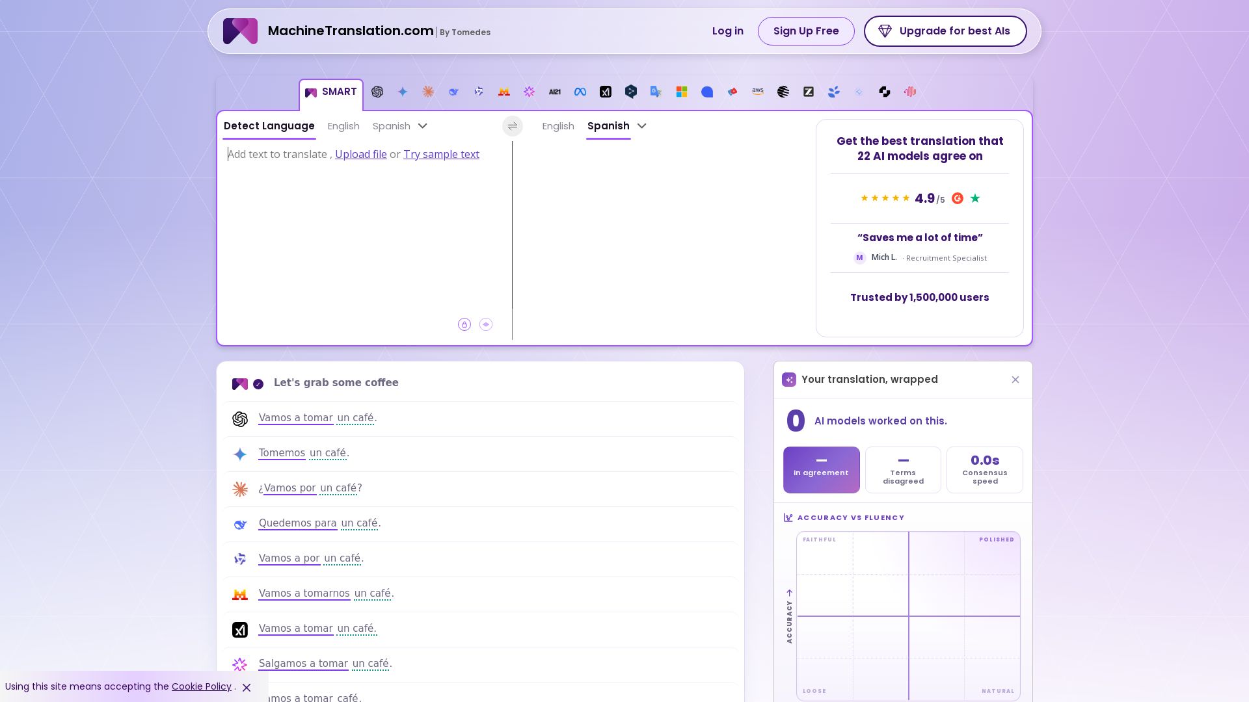Open the Upload file link
The width and height of the screenshot is (1249, 702).
[x=361, y=155]
